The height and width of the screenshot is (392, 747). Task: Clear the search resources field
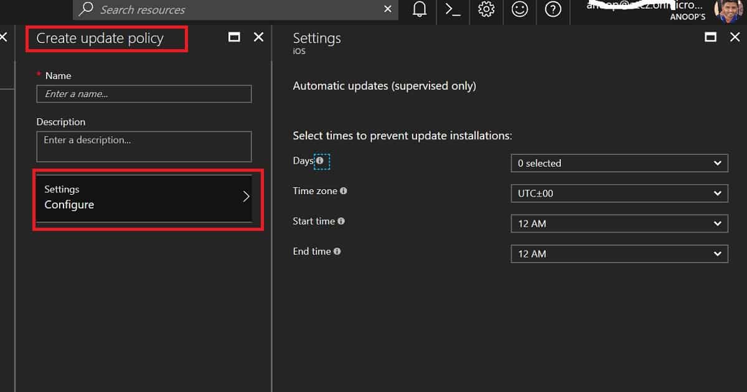[388, 9]
